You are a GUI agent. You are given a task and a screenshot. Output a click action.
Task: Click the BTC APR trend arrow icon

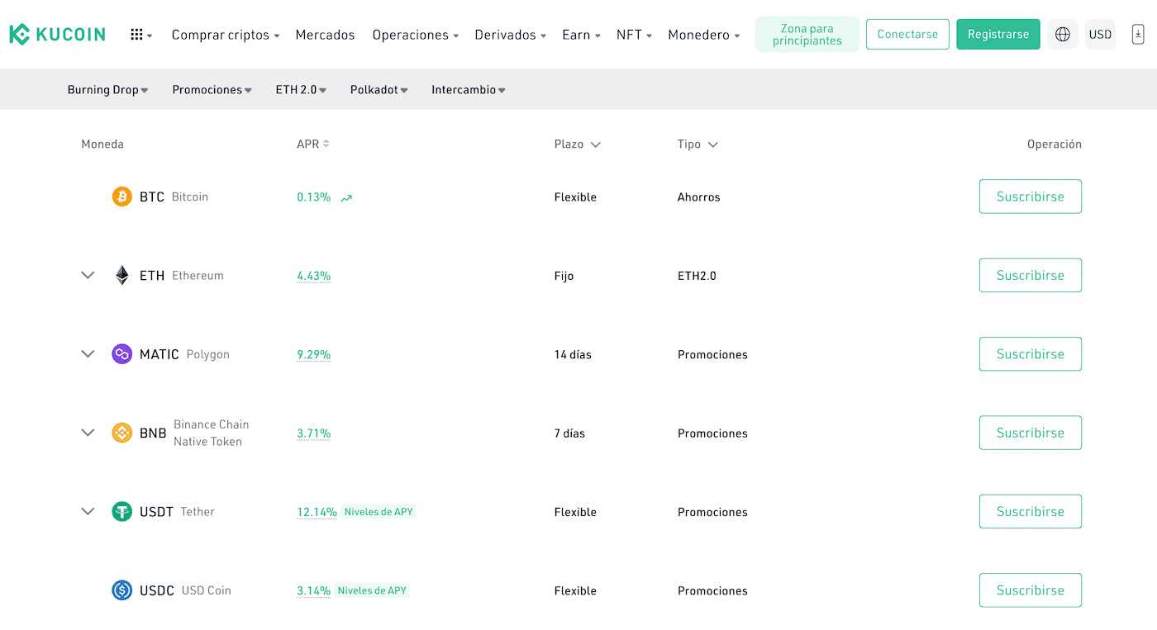(346, 198)
